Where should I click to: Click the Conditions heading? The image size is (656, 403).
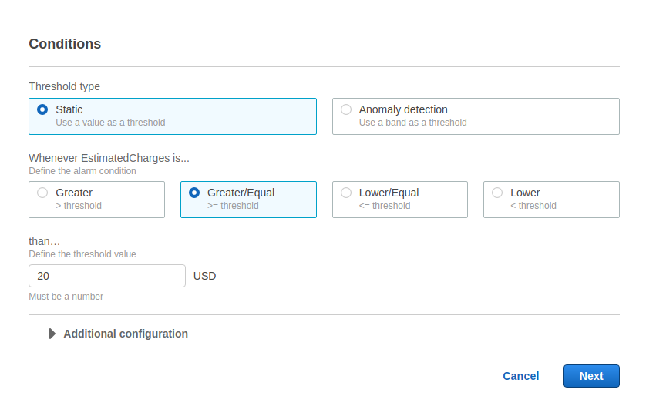coord(65,44)
